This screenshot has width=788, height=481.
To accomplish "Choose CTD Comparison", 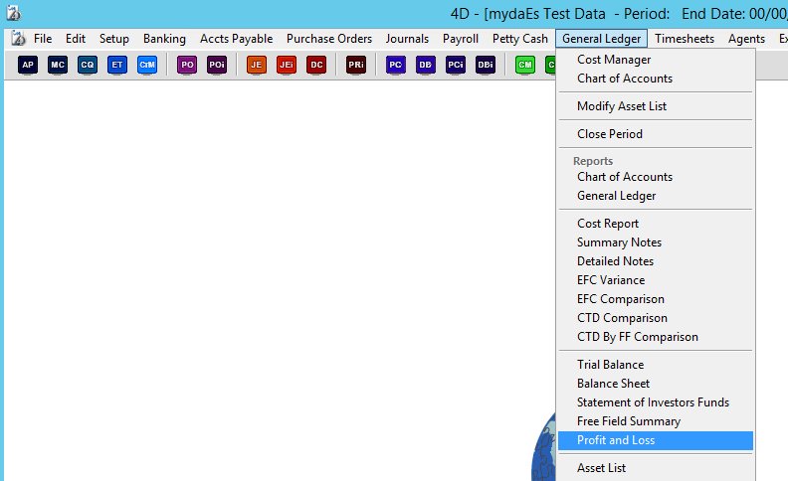I will click(656, 318).
